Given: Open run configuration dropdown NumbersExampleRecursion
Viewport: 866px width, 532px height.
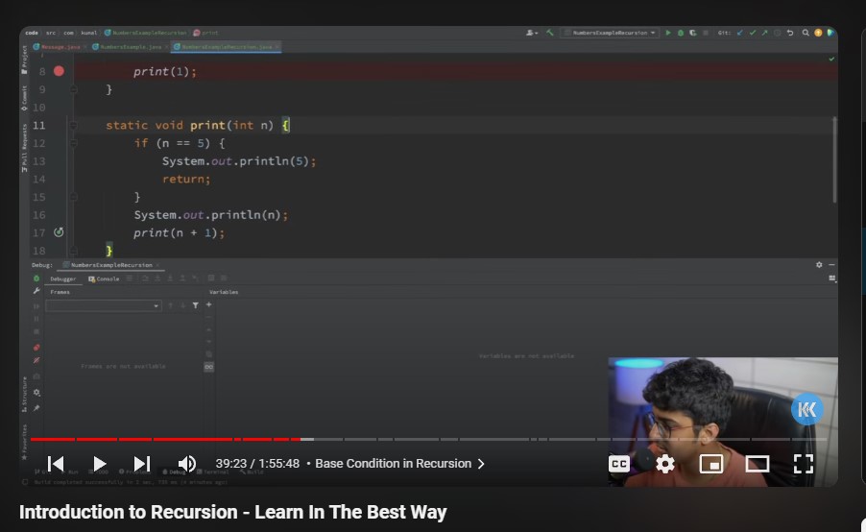Looking at the screenshot, I should [610, 33].
